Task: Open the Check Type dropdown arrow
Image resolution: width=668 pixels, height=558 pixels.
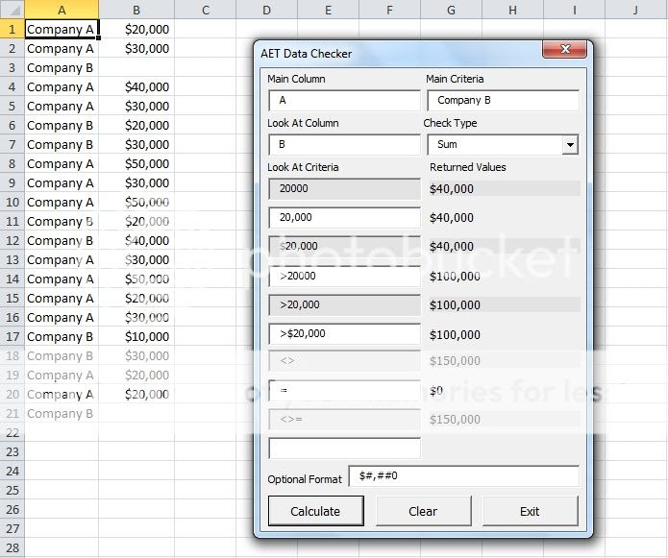Action: click(x=570, y=145)
